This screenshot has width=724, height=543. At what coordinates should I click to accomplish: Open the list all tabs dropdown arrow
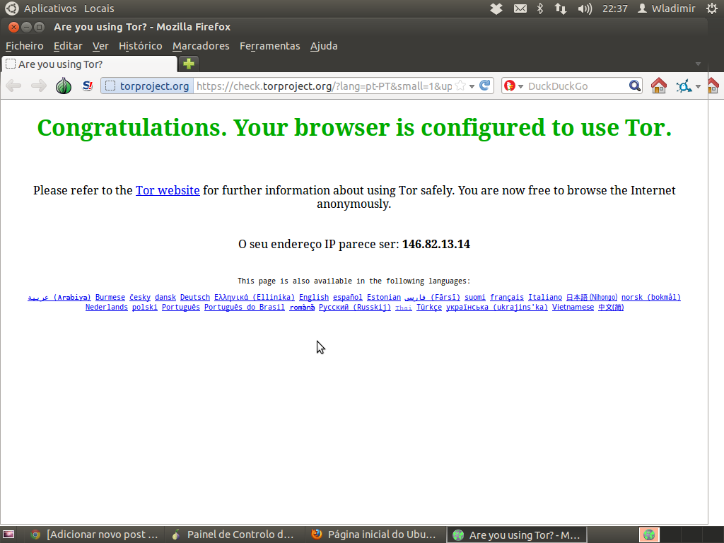(698, 64)
